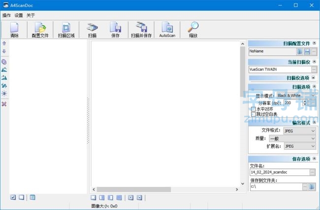
Task: Click the select all pages checkmark icon
Action: click(13, 197)
